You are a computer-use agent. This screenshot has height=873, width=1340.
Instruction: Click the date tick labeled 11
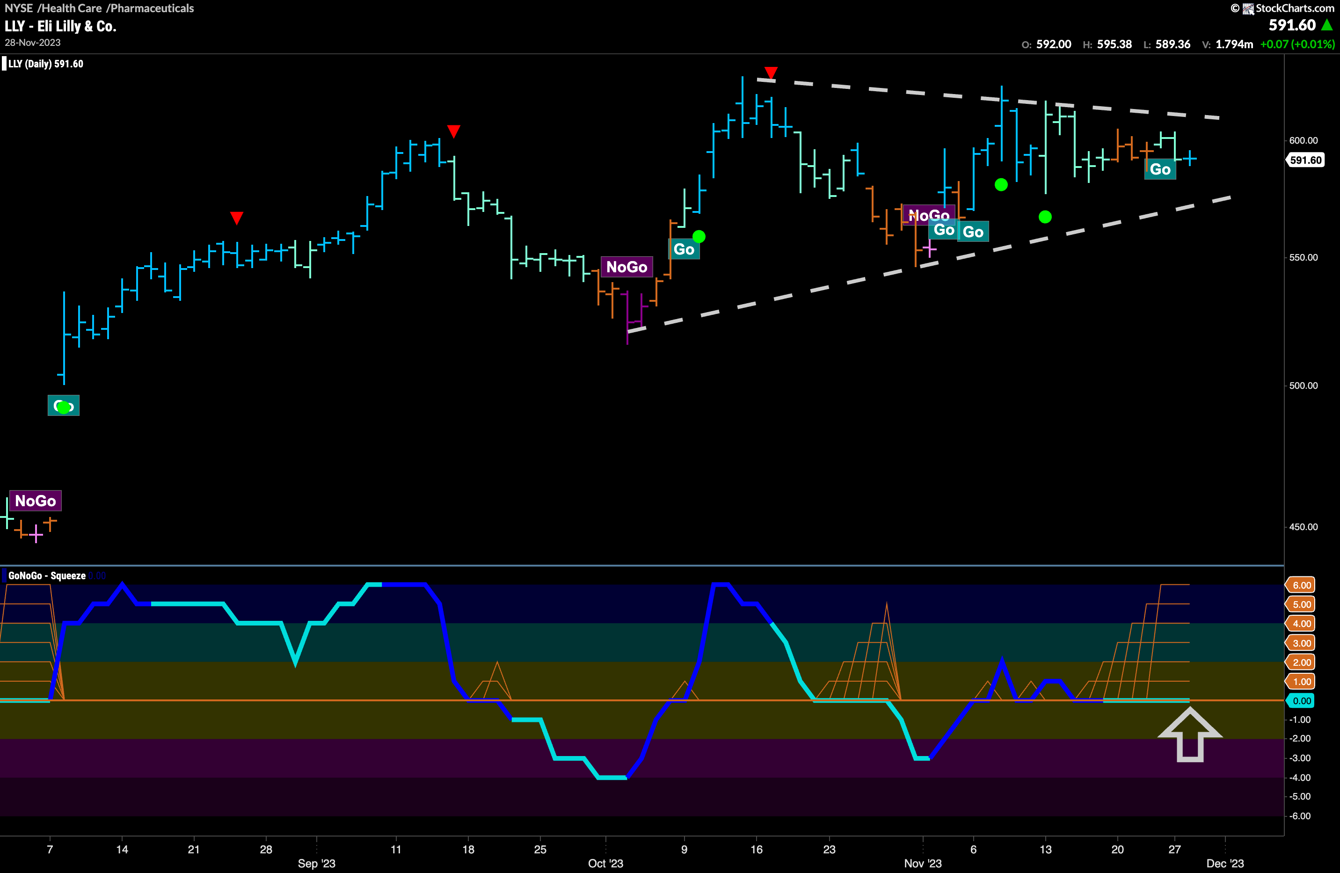(396, 849)
